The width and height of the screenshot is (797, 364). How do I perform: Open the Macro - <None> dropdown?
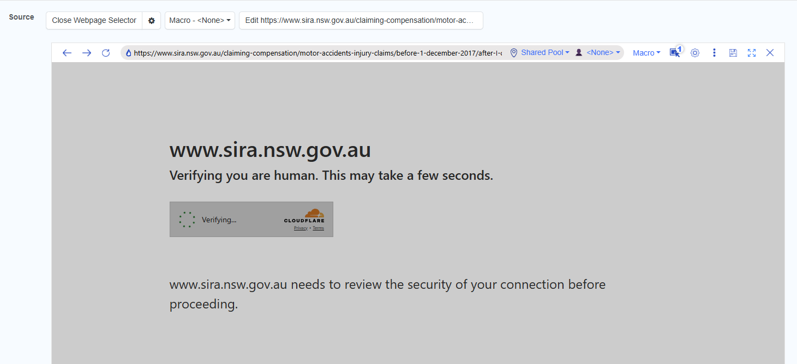200,21
